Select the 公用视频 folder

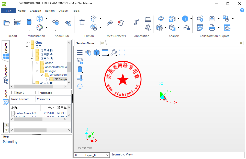click(47, 51)
